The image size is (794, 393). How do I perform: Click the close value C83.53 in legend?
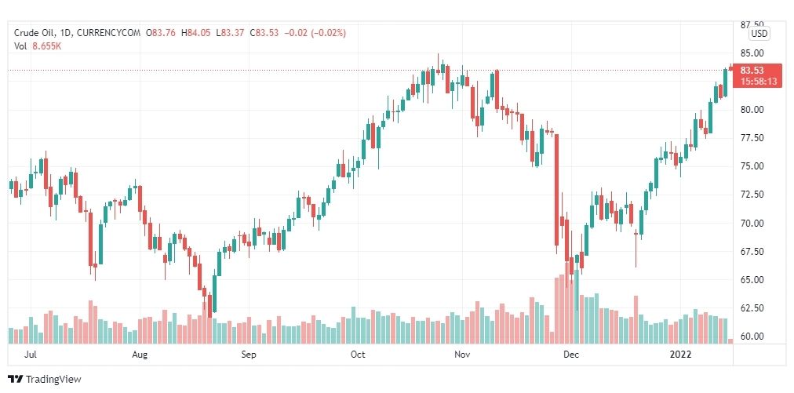(264, 33)
